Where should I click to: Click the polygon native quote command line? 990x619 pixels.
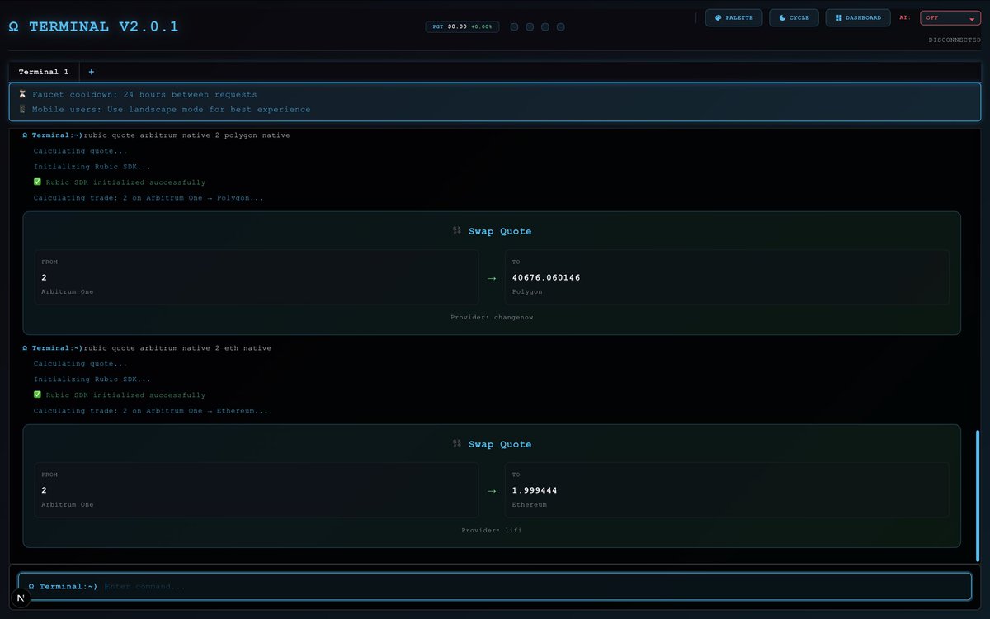[156, 135]
